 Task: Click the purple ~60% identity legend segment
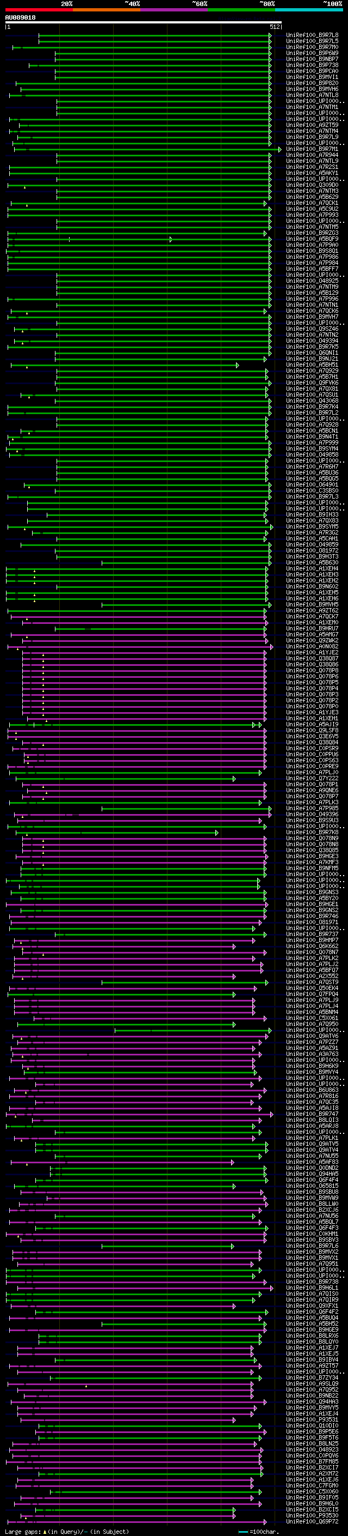(x=173, y=10)
